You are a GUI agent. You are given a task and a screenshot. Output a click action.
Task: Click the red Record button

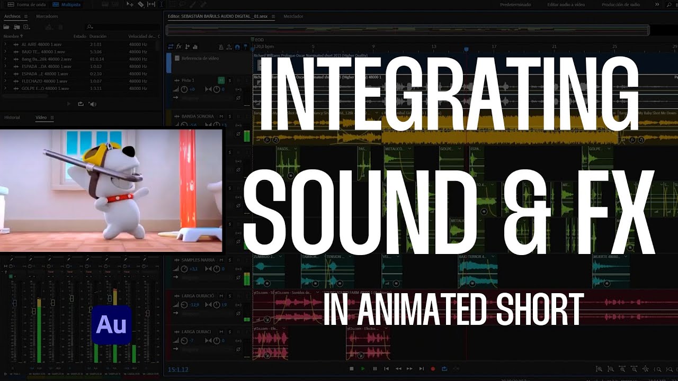click(x=433, y=369)
